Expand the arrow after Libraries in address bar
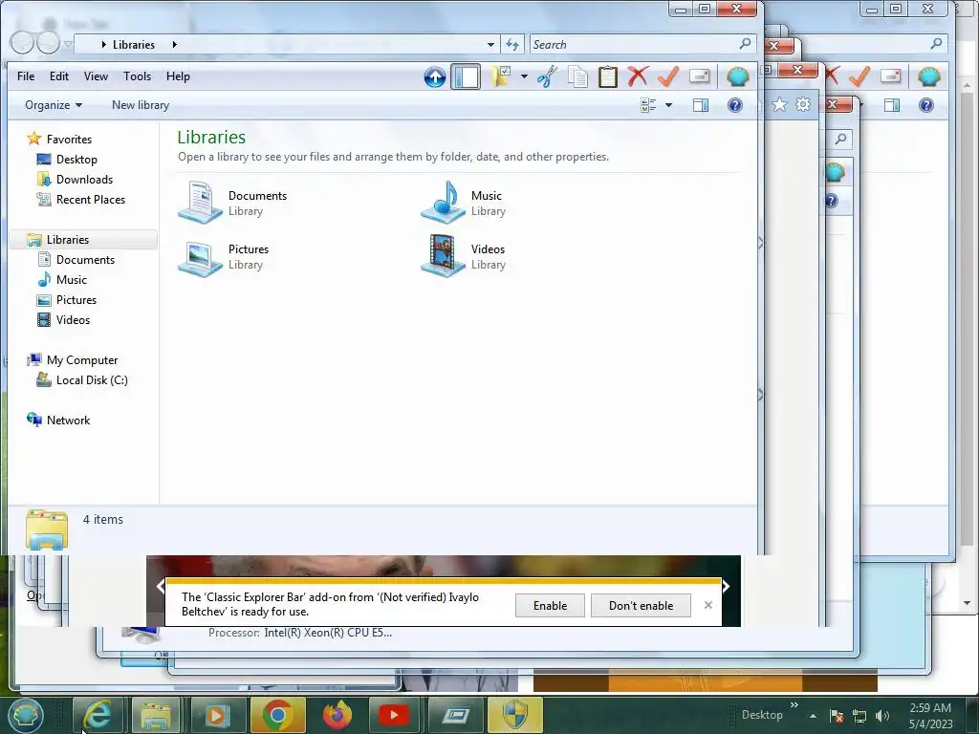 point(174,44)
